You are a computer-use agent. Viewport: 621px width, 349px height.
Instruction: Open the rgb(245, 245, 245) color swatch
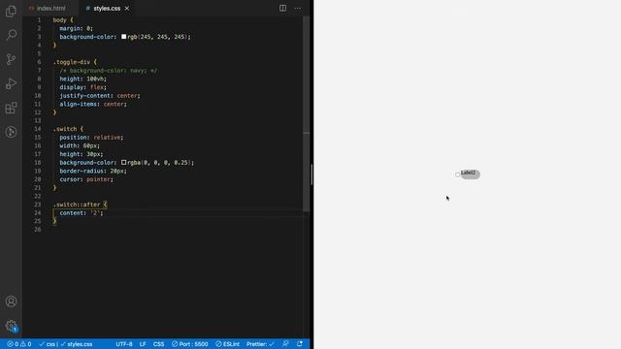(x=123, y=37)
